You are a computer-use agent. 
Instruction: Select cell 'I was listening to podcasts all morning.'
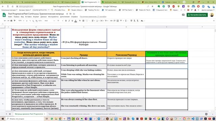(x=84, y=66)
